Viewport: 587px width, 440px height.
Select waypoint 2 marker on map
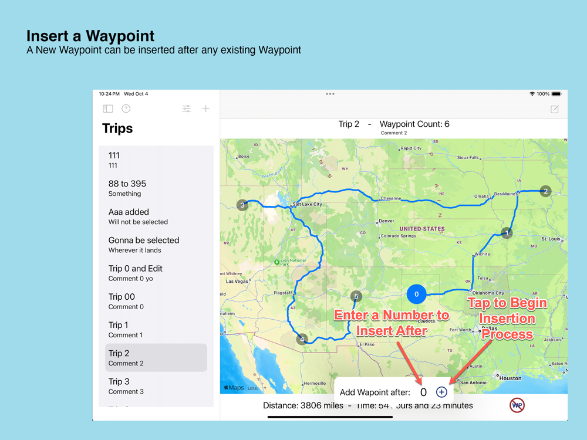click(x=545, y=191)
